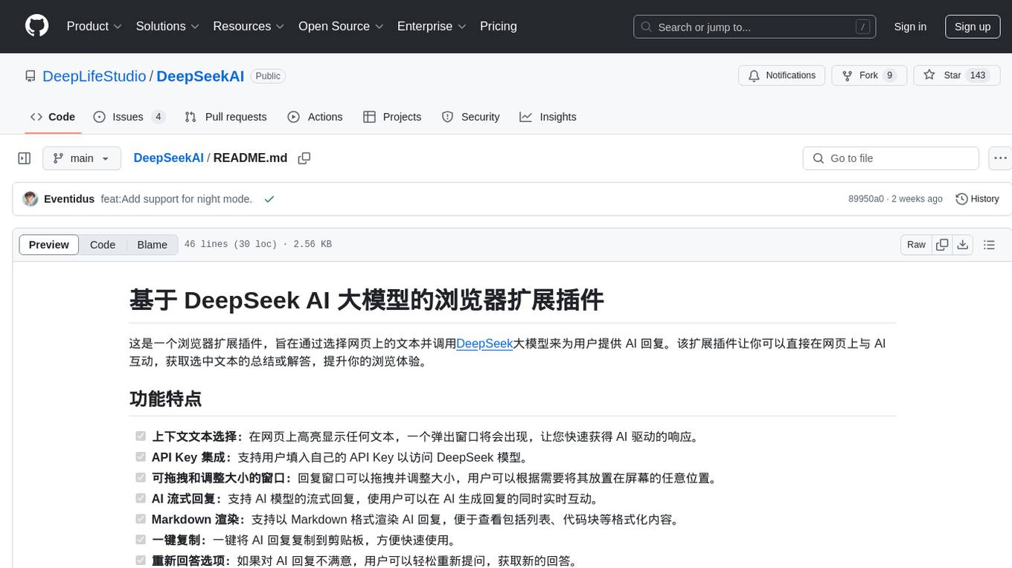The height and width of the screenshot is (568, 1012).
Task: Toggle checkbox for 一键复制
Action: (x=141, y=540)
